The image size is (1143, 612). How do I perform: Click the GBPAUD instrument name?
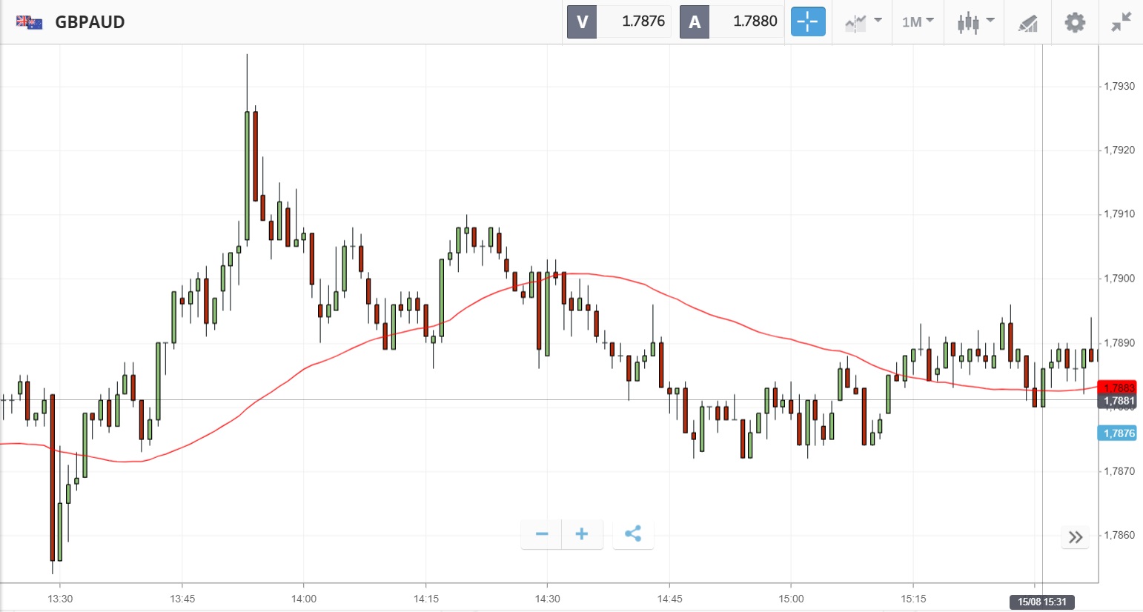point(90,22)
